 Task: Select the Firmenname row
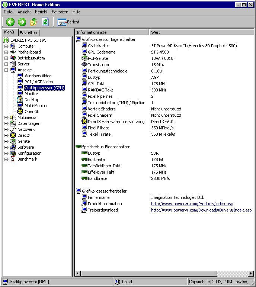(x=164, y=197)
